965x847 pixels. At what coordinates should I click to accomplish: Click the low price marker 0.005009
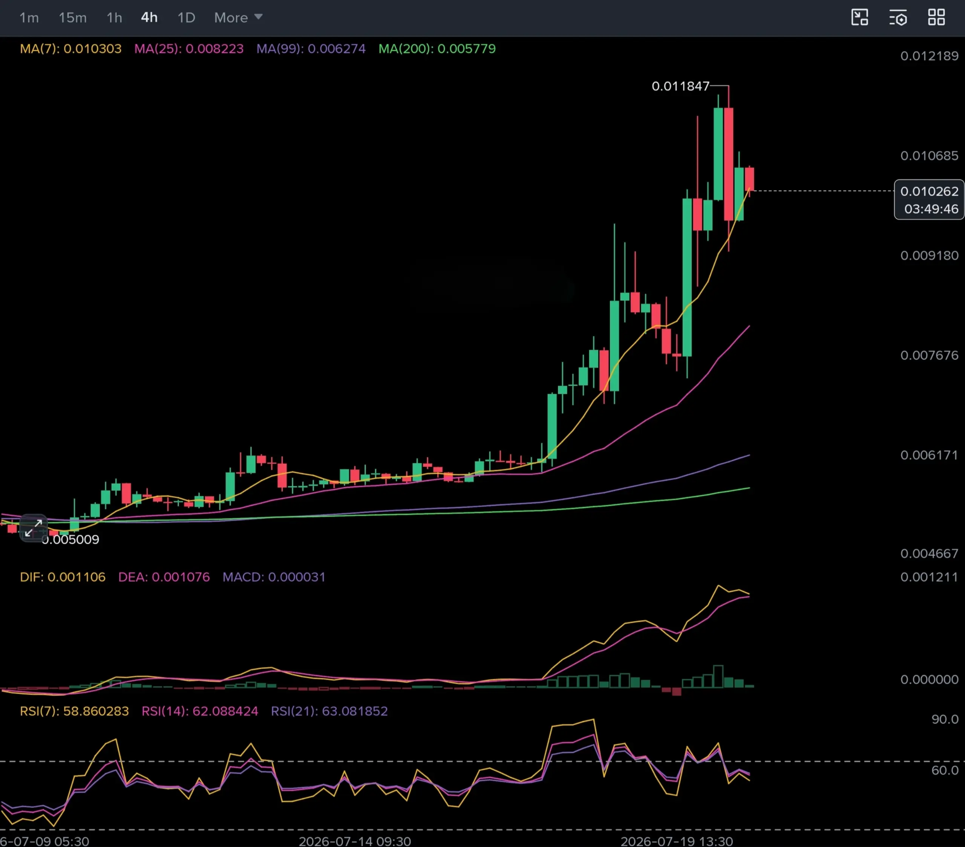[71, 539]
